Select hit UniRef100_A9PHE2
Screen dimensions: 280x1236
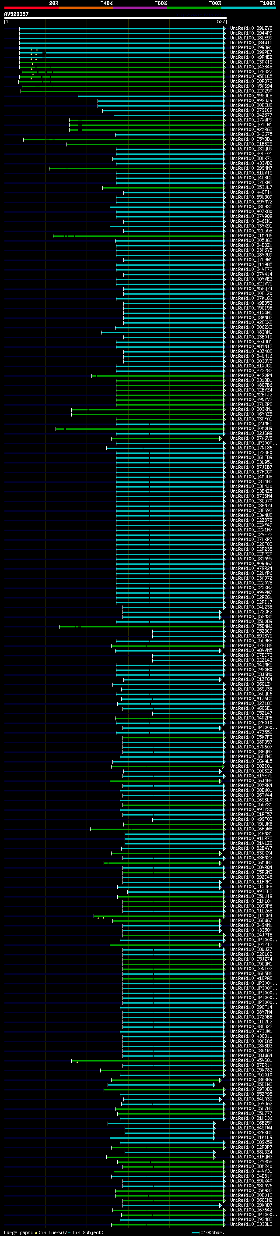coord(251,57)
